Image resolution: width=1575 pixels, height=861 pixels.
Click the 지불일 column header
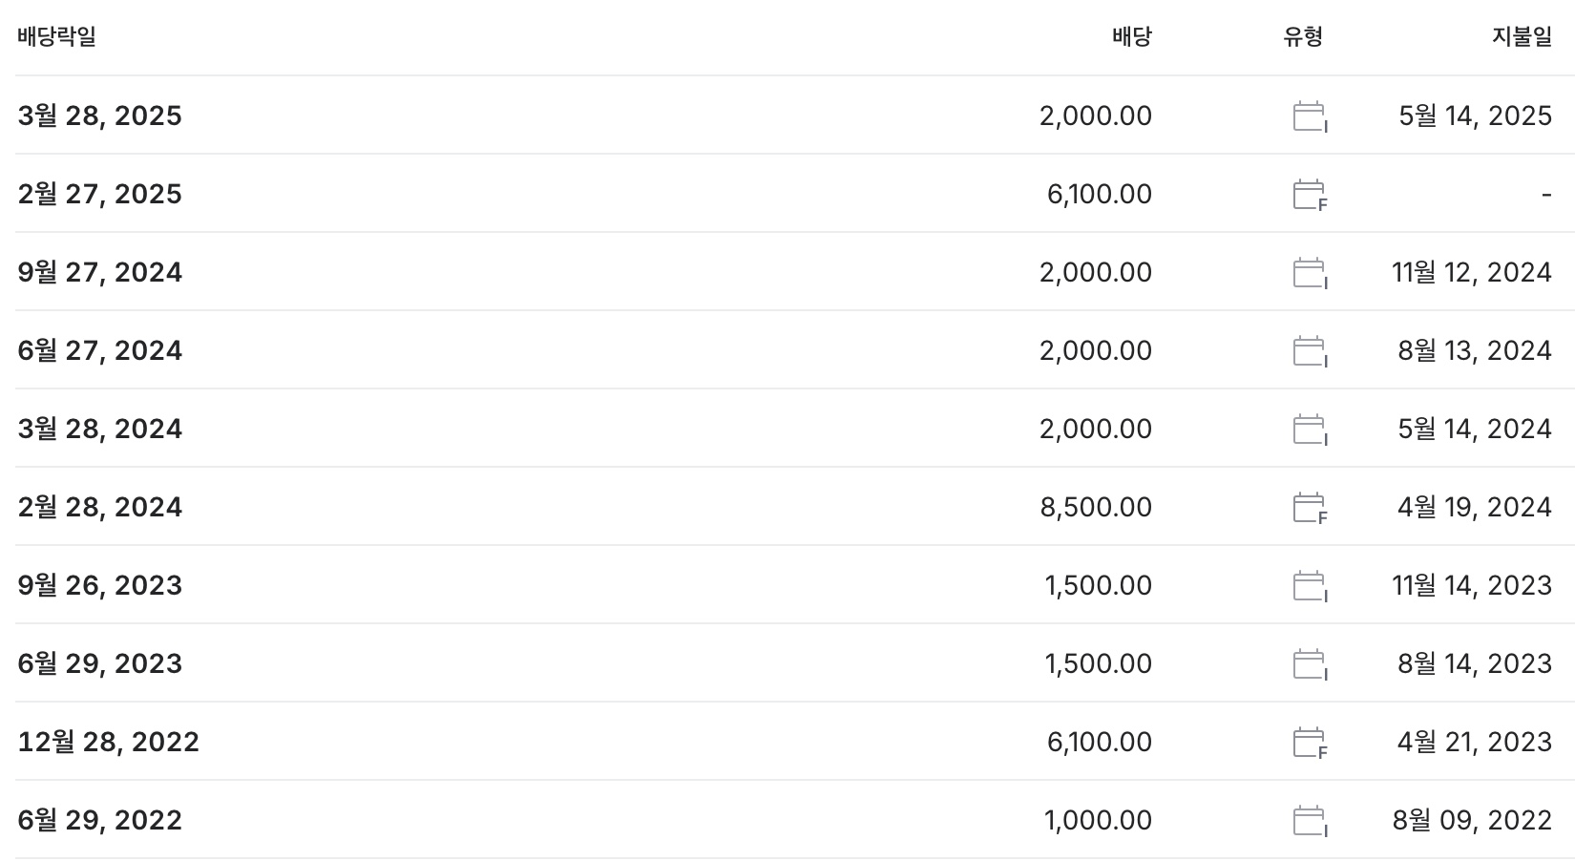click(x=1522, y=37)
